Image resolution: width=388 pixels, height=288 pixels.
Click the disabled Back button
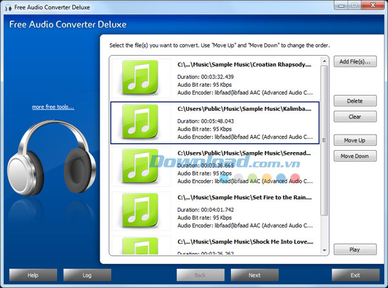click(200, 275)
